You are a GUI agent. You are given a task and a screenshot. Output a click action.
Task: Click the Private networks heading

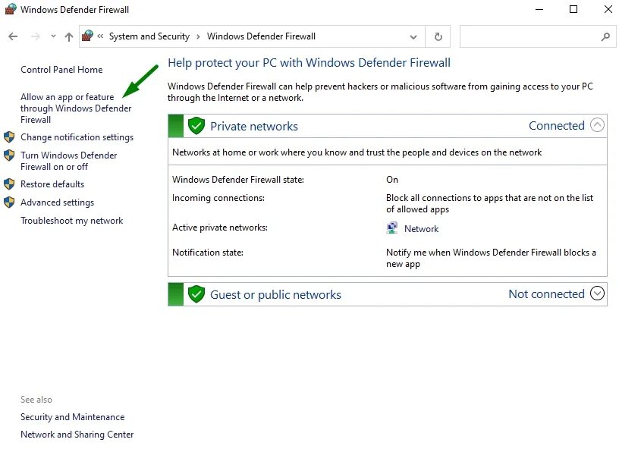click(254, 127)
